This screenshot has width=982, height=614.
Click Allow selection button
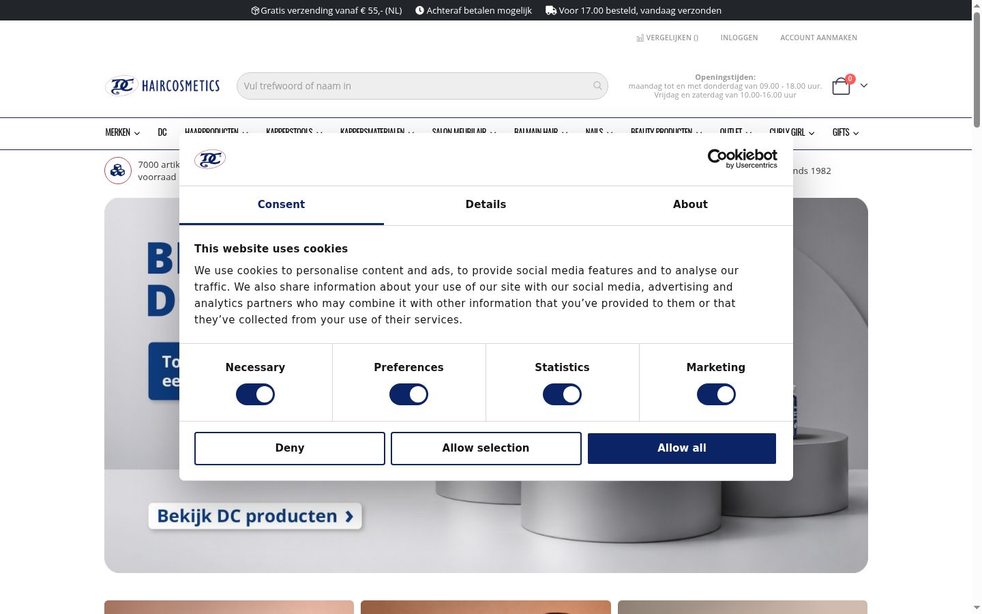[486, 448]
